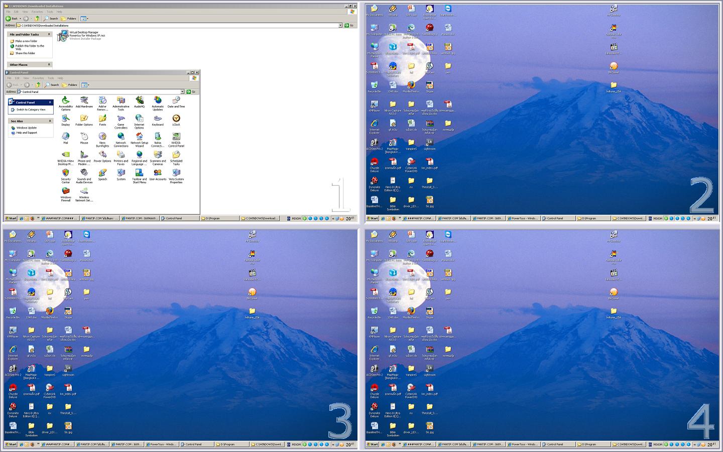Open Back history arrow in Downloaded Installations window
The image size is (723, 452).
coord(20,19)
